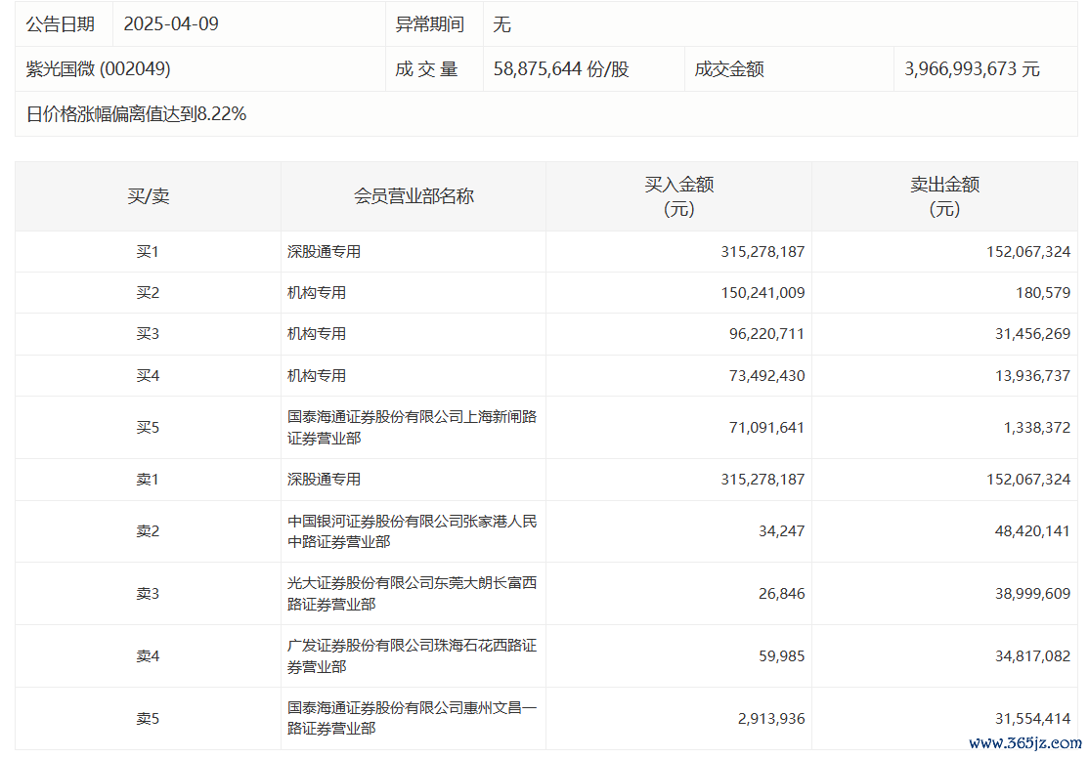1089x758 pixels.
Task: Click 国泰海通证券 上海新闸路证券营业部 name
Action: pyautogui.click(x=413, y=428)
